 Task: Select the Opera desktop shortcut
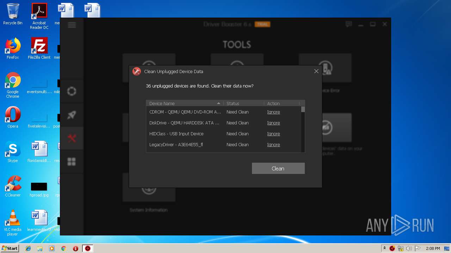click(13, 117)
